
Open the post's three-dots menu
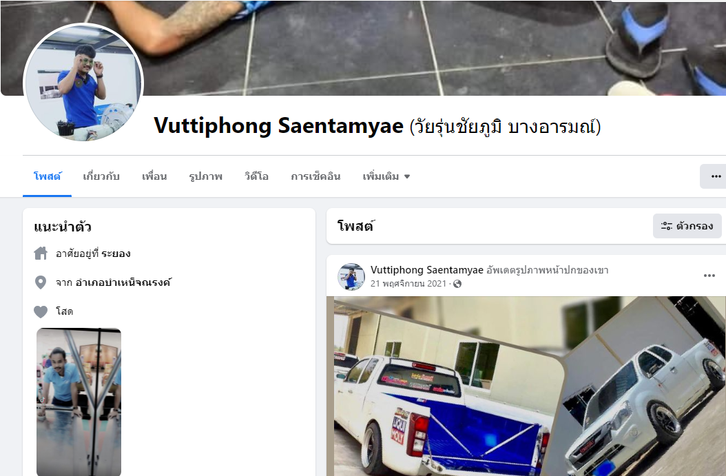pos(709,276)
